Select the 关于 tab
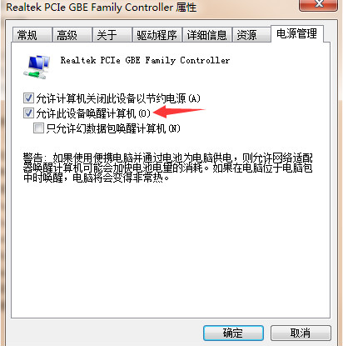The height and width of the screenshot is (346, 343). pyautogui.click(x=112, y=35)
